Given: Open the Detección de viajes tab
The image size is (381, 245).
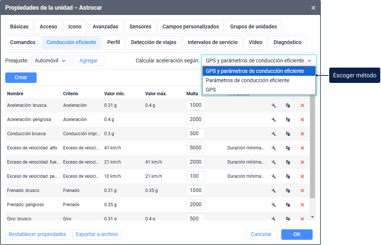Looking at the screenshot, I should point(154,43).
